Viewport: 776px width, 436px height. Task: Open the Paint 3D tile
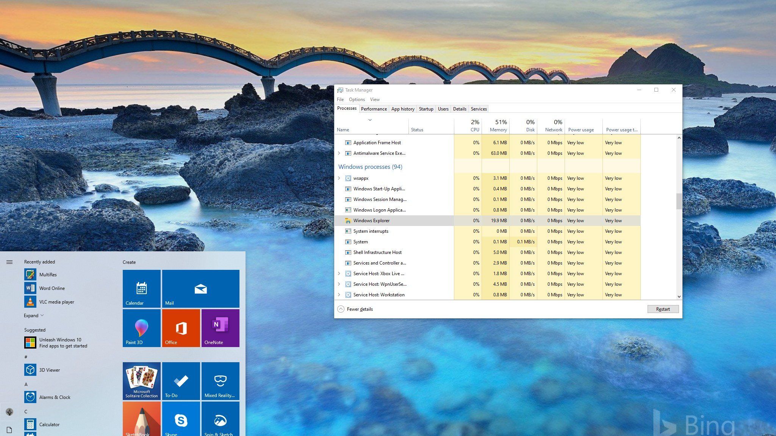141,328
